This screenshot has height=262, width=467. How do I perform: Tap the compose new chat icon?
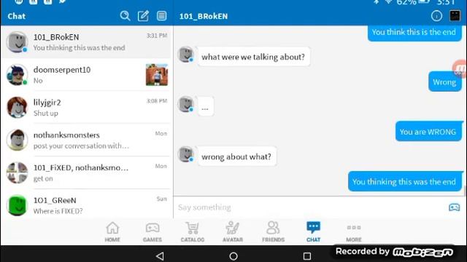point(143,16)
